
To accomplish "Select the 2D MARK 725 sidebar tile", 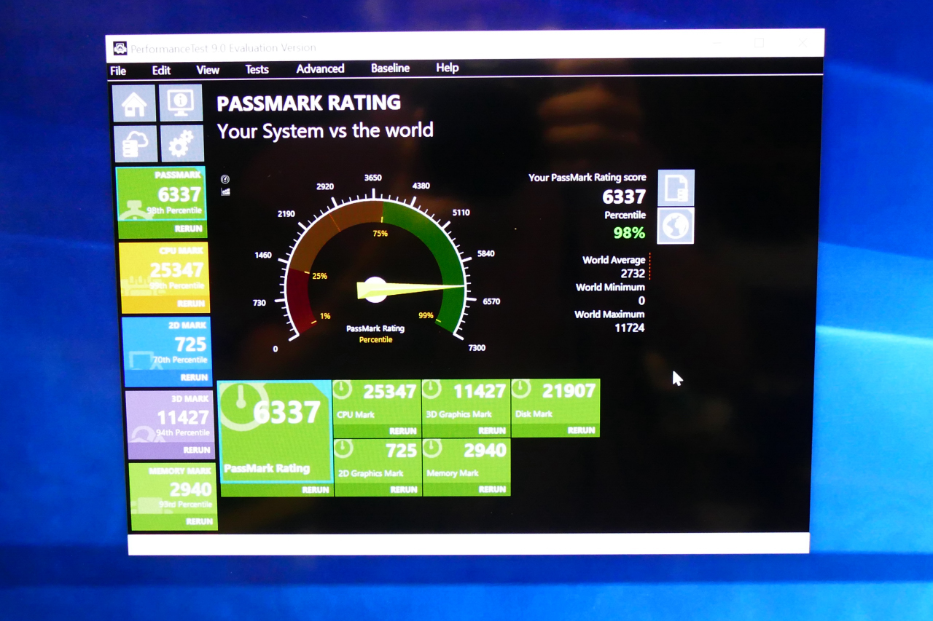I will tap(167, 344).
